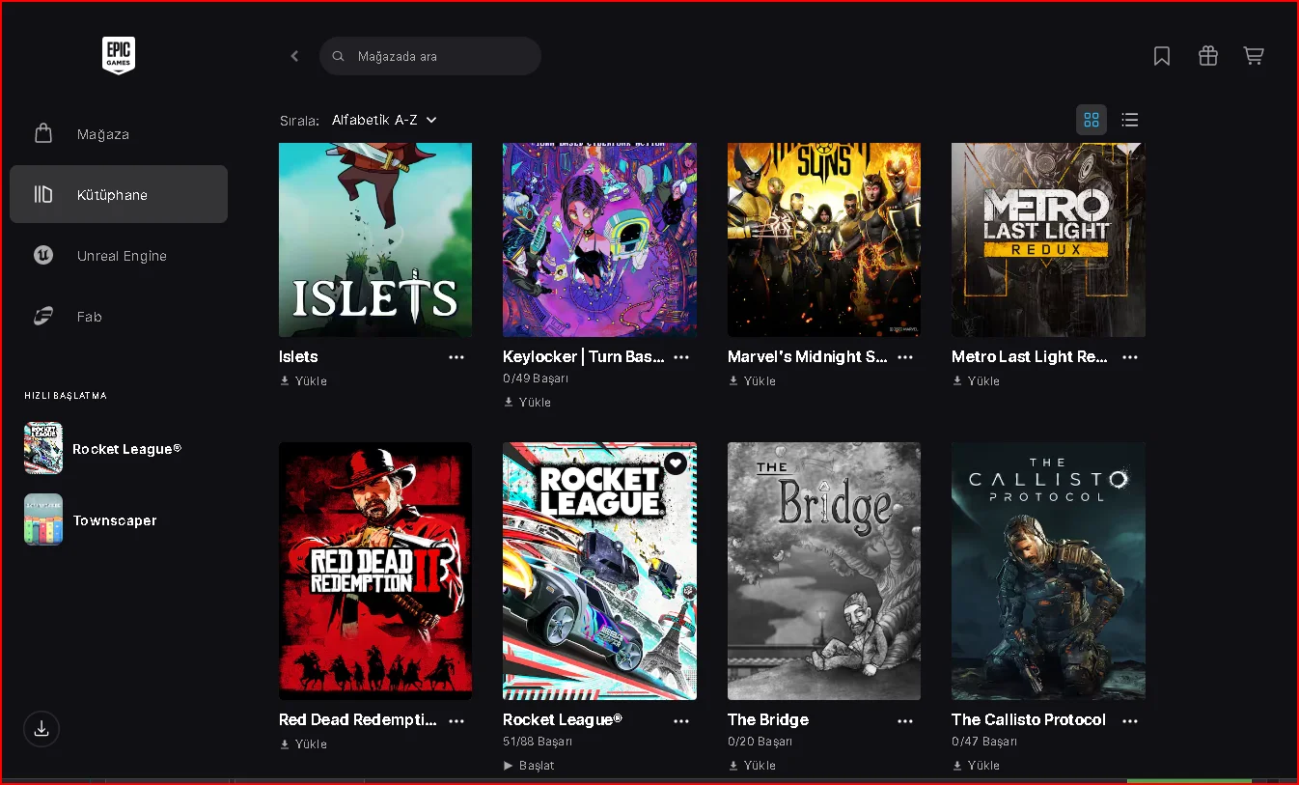Click the Rocket League quick launch thumbnail
Screen dimensions: 1299x785
[43, 448]
